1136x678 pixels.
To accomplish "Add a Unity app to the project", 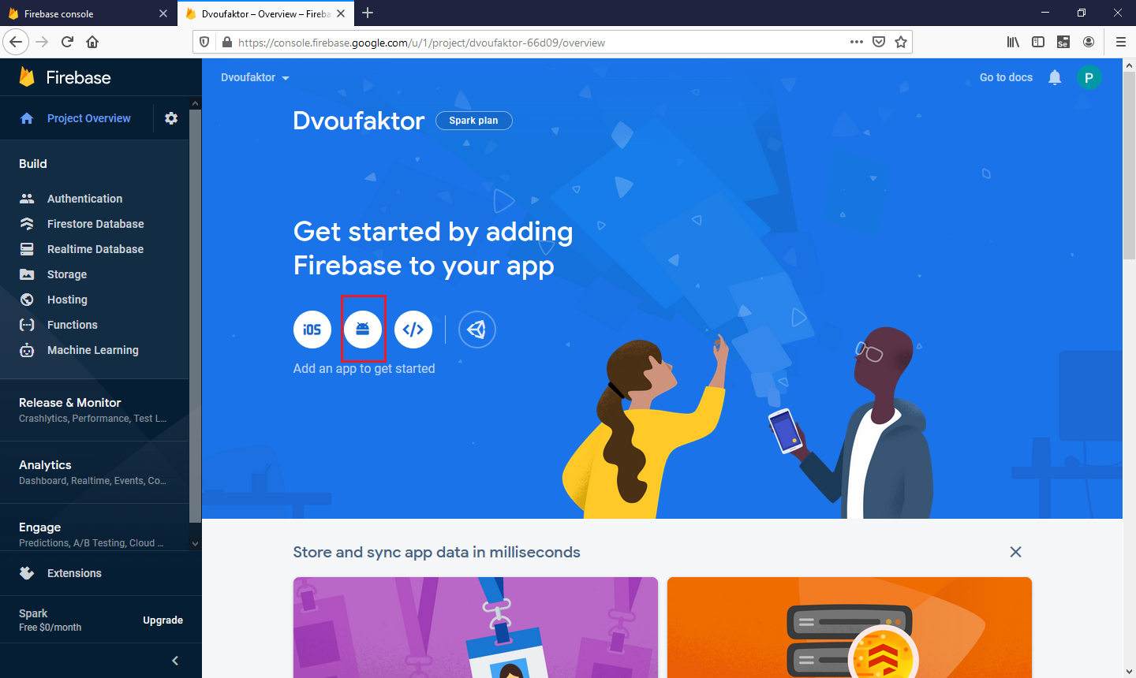I will 476,330.
